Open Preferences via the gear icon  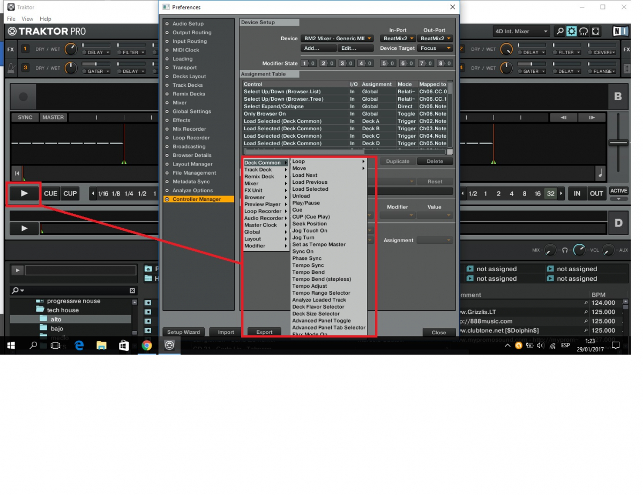(x=572, y=32)
